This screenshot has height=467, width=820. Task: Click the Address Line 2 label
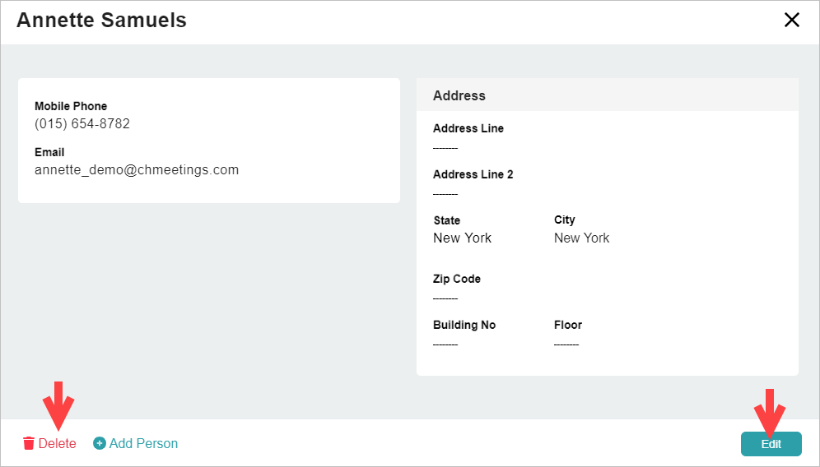click(473, 174)
